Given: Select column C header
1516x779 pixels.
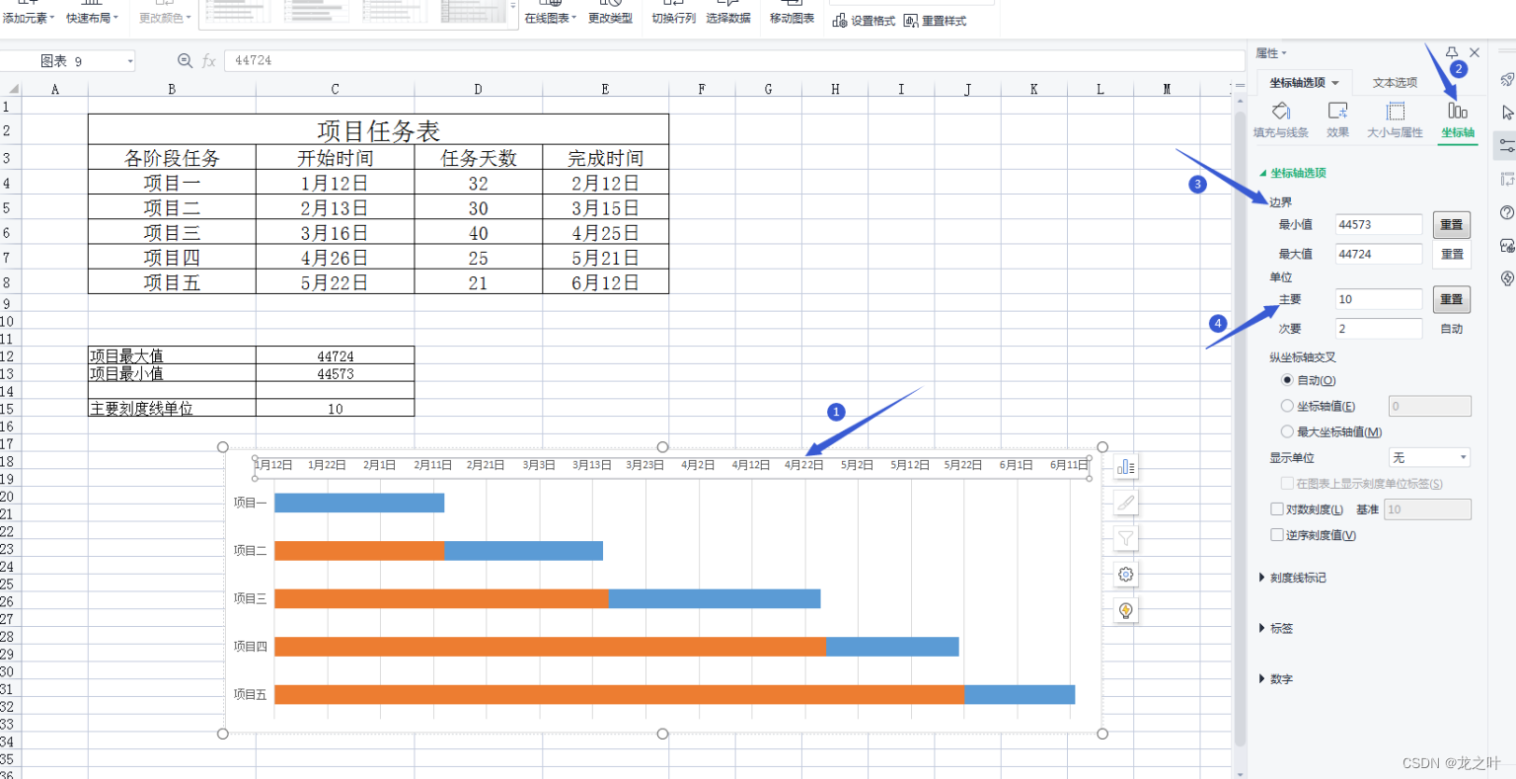Looking at the screenshot, I should click(x=335, y=89).
